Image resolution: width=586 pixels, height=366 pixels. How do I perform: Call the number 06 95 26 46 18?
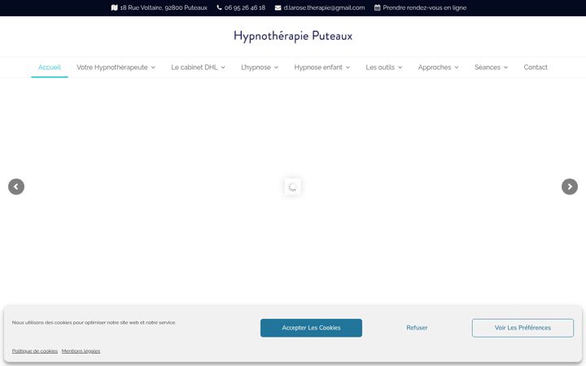245,8
